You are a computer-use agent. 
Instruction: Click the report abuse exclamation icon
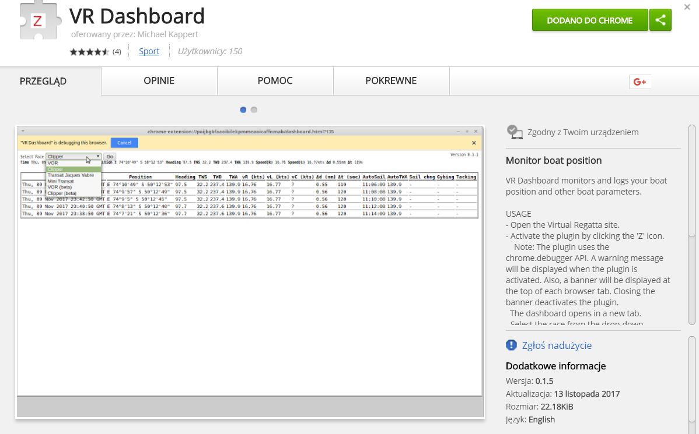[x=511, y=345]
